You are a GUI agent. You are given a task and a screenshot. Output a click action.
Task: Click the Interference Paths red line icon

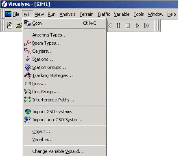[x=28, y=99]
